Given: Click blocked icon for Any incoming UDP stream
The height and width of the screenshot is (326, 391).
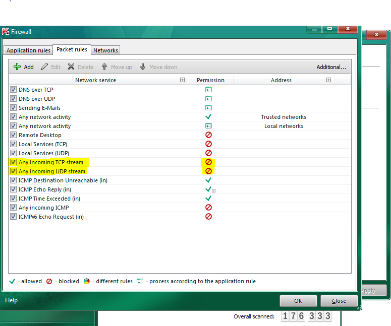Looking at the screenshot, I should (x=208, y=171).
